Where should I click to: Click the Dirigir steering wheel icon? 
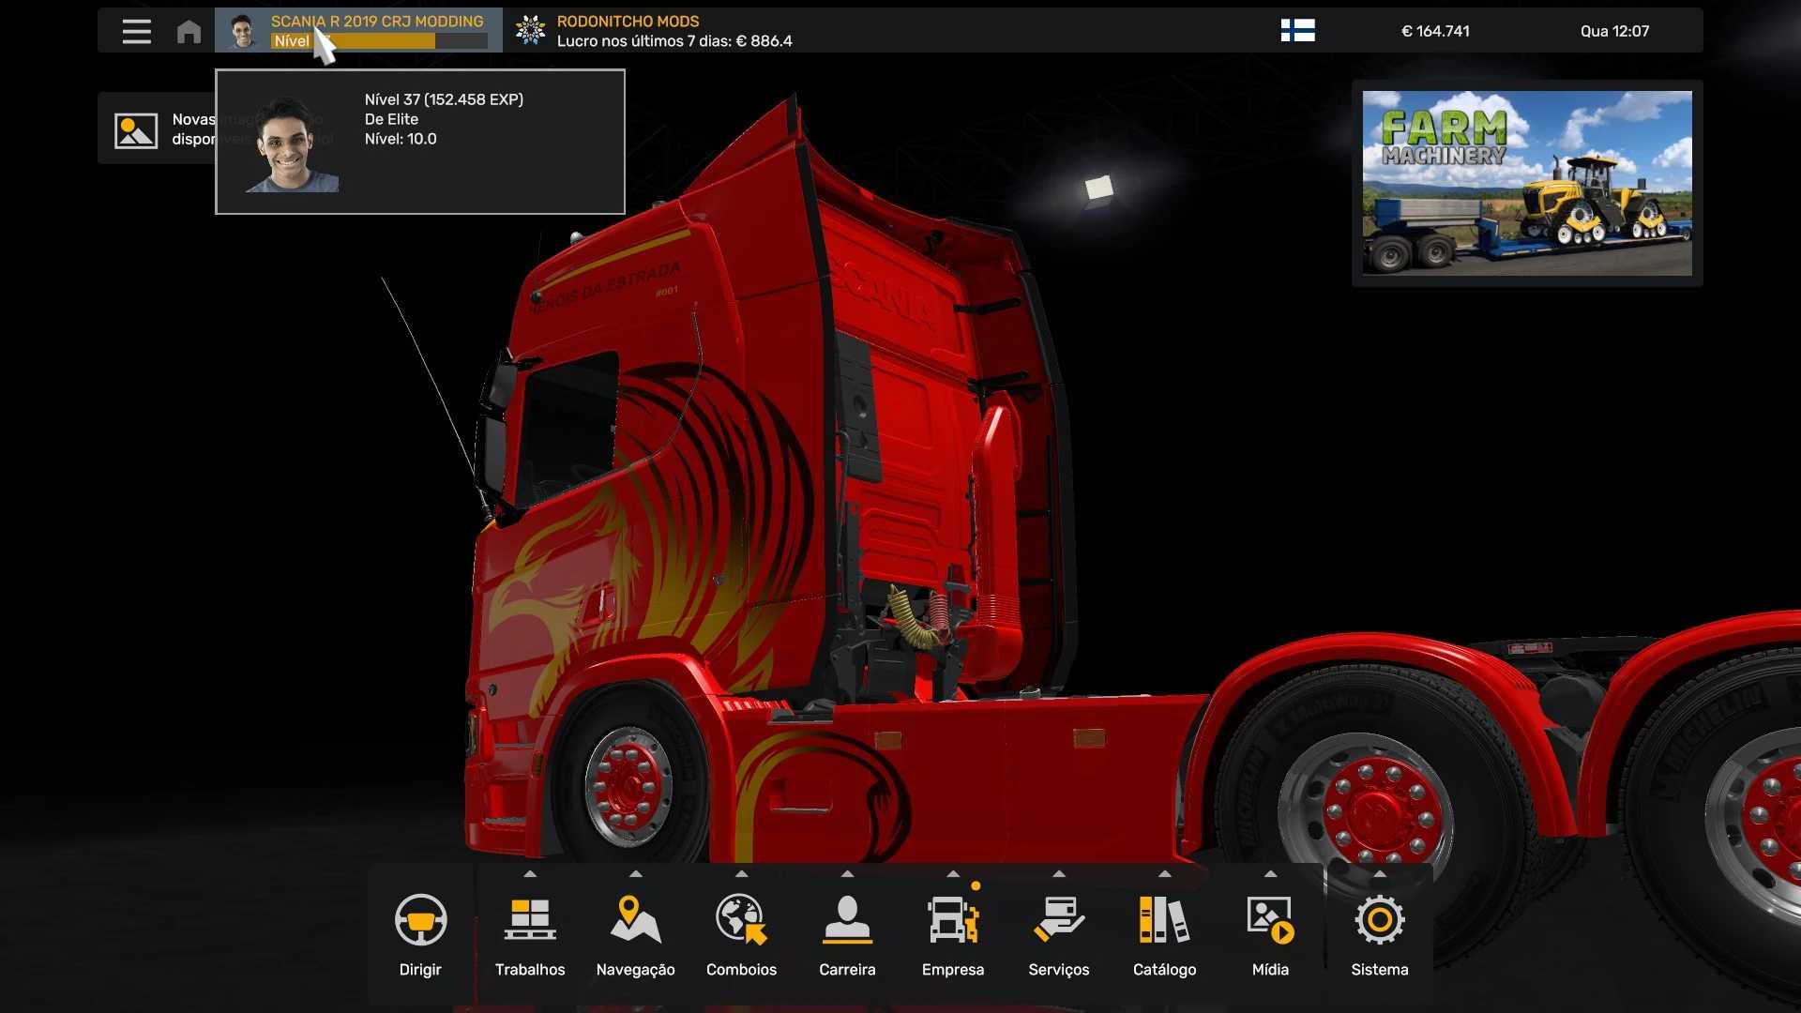tap(420, 920)
